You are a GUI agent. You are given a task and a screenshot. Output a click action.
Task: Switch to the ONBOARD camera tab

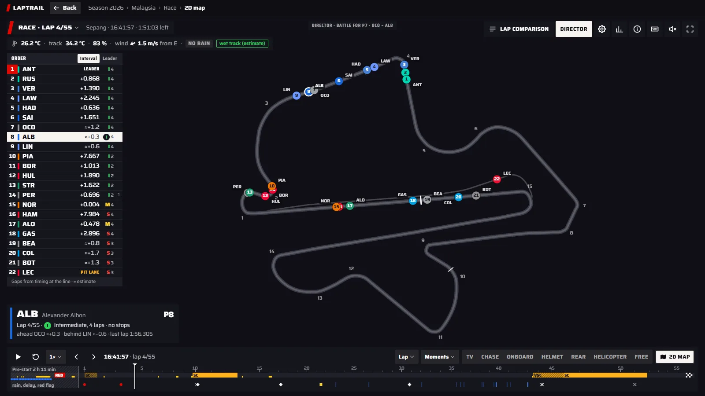coord(520,357)
